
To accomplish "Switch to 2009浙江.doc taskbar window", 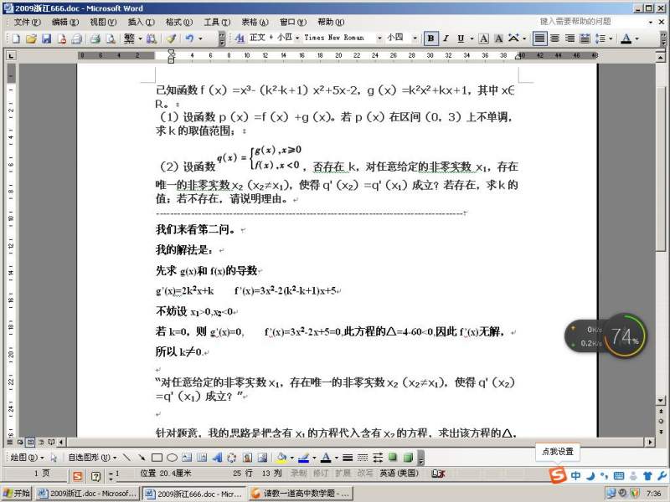I will pyautogui.click(x=86, y=494).
